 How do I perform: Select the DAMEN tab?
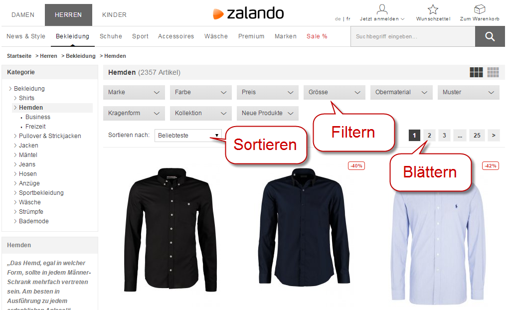pyautogui.click(x=23, y=15)
